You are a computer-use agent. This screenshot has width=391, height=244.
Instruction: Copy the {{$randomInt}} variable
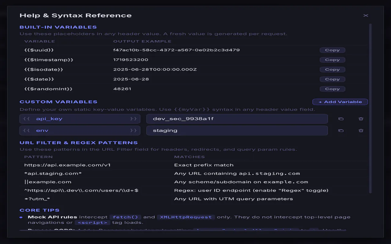click(332, 89)
